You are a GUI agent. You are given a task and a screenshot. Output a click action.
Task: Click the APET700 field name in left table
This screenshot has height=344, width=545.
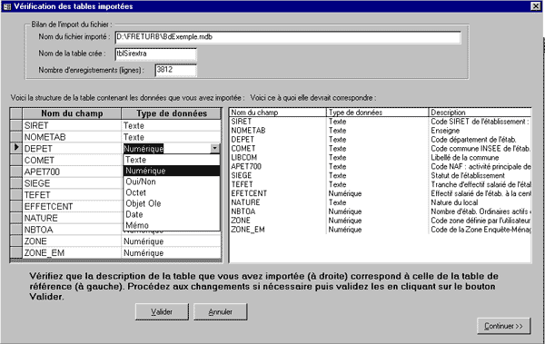(72, 172)
